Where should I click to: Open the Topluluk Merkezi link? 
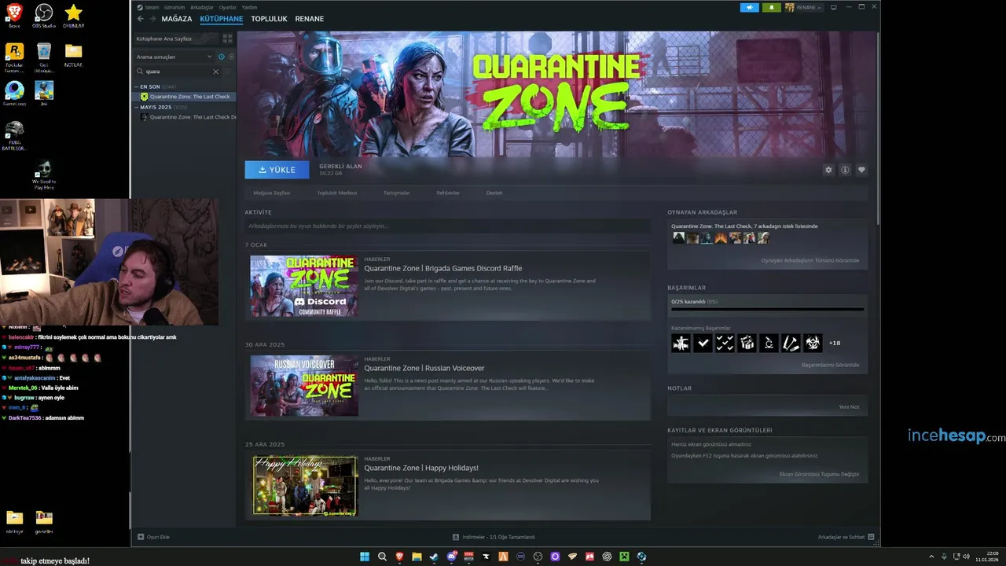pyautogui.click(x=337, y=193)
